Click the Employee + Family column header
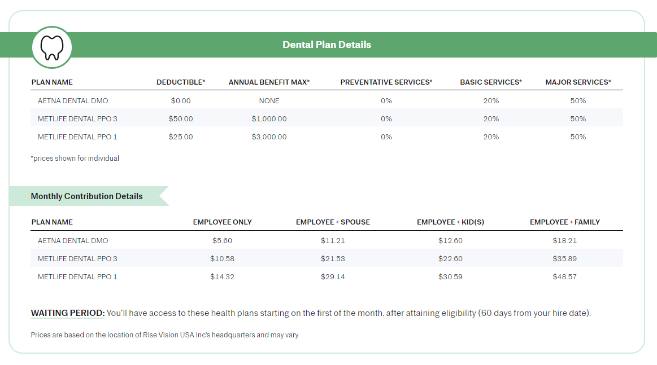This screenshot has width=657, height=365. pos(565,222)
